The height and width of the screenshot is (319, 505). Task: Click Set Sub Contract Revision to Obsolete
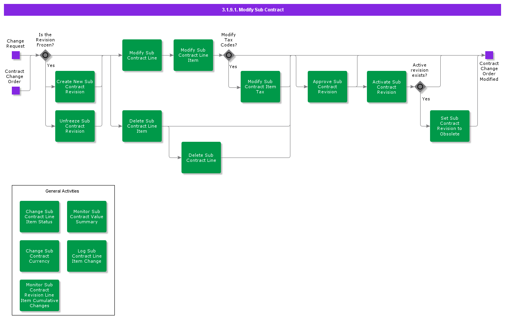(x=450, y=126)
